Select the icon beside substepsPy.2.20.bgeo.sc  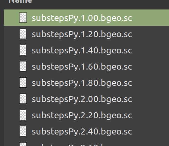click(23, 115)
